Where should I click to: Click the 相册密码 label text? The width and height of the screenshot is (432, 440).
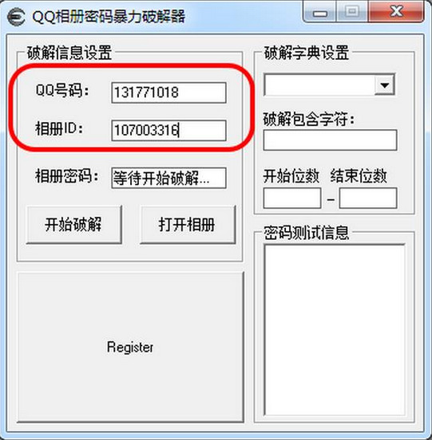67,176
